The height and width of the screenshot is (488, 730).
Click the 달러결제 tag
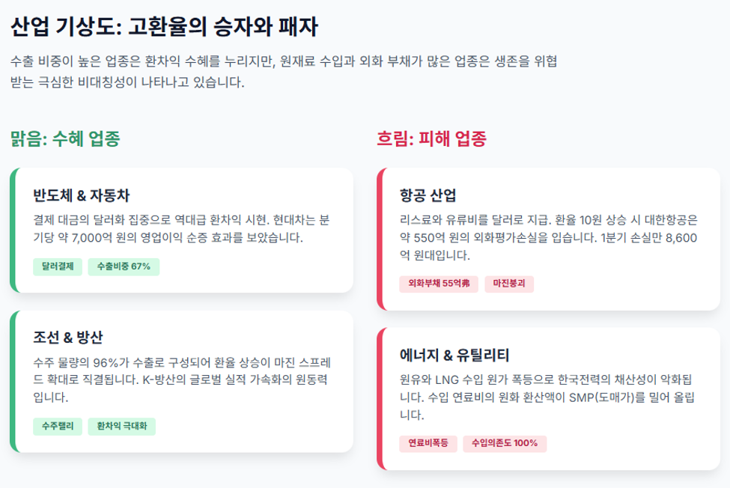click(58, 266)
